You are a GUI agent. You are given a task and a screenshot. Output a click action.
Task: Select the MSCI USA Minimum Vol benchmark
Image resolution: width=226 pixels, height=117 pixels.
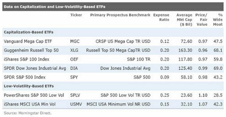pos(118,104)
